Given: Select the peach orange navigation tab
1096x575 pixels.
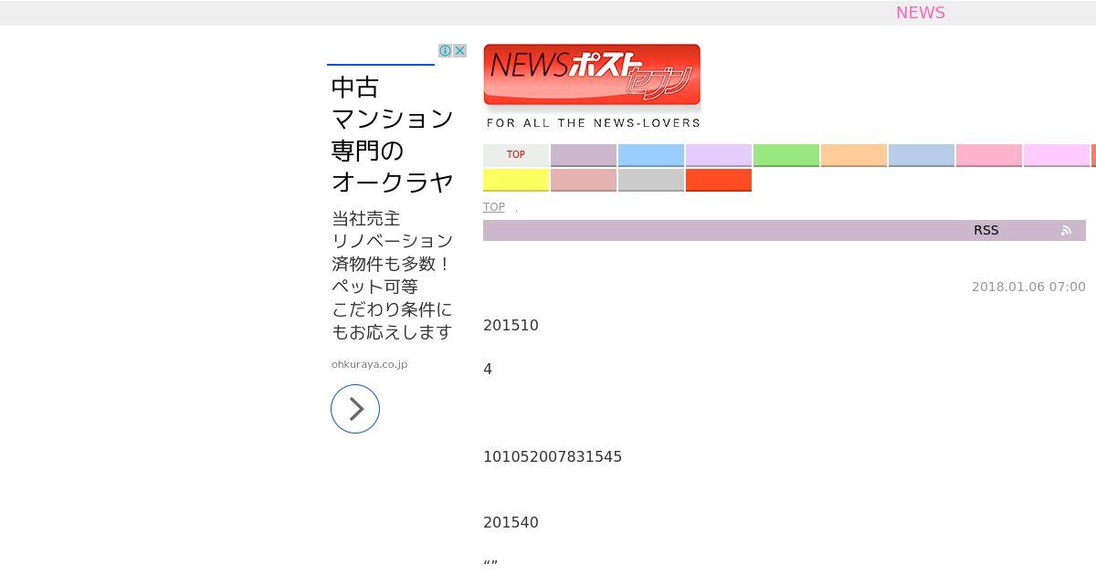Looking at the screenshot, I should click(854, 155).
